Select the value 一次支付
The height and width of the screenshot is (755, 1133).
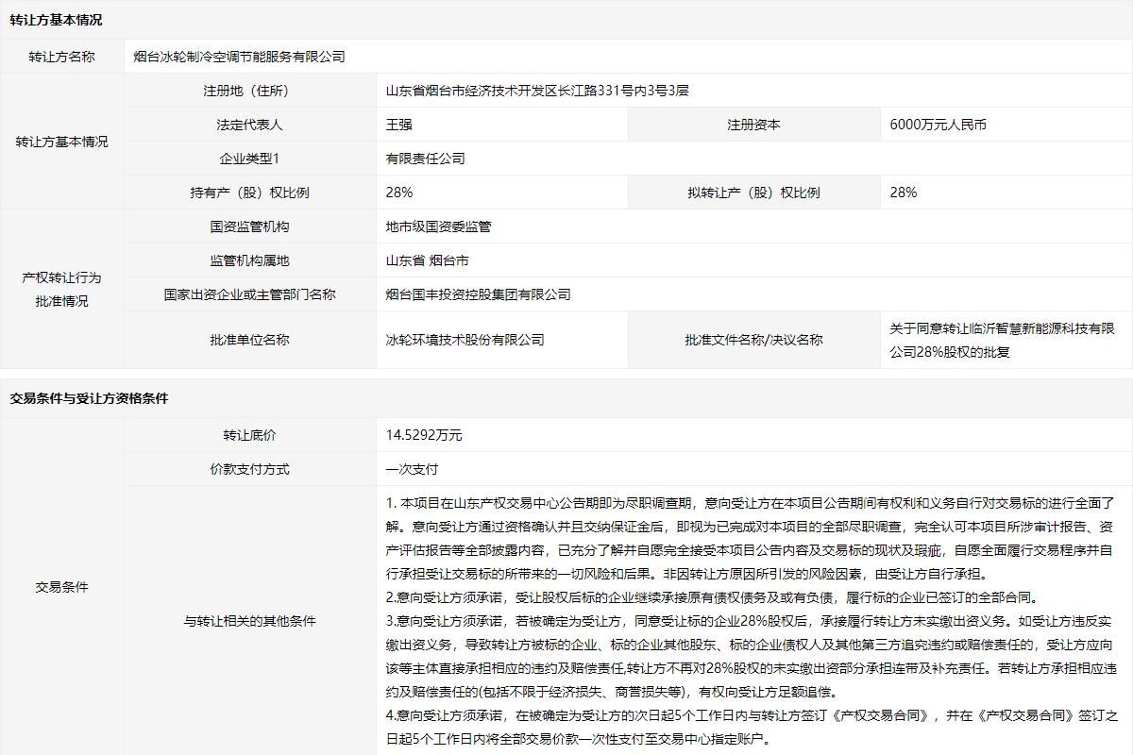point(413,469)
